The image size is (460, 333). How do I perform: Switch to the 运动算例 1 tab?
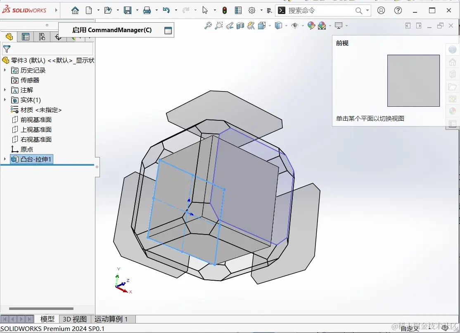click(x=113, y=319)
